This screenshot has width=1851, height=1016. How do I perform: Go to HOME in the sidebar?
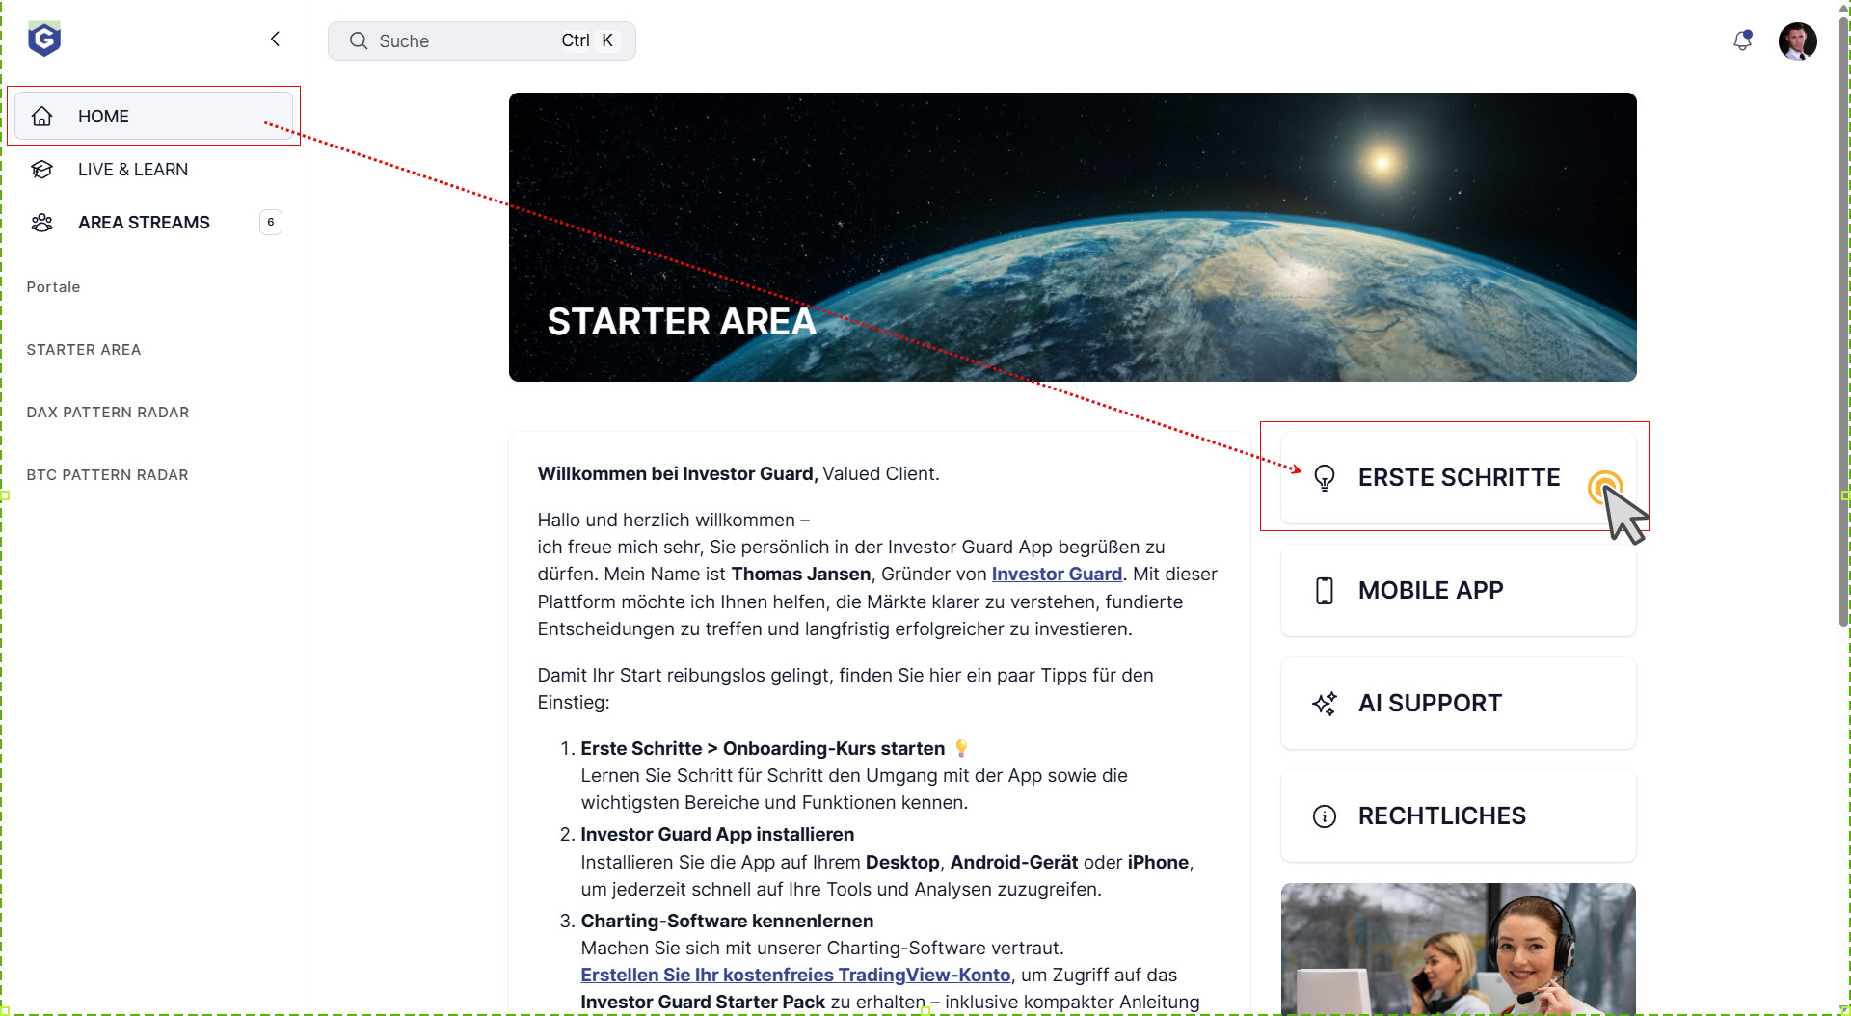[153, 116]
